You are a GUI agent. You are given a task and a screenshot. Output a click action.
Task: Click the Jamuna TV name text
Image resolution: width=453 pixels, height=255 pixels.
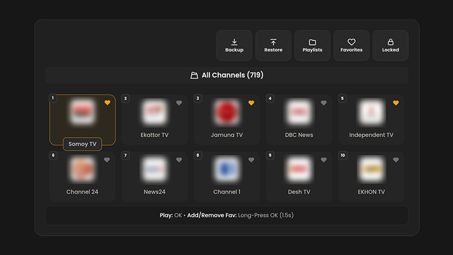(x=227, y=135)
